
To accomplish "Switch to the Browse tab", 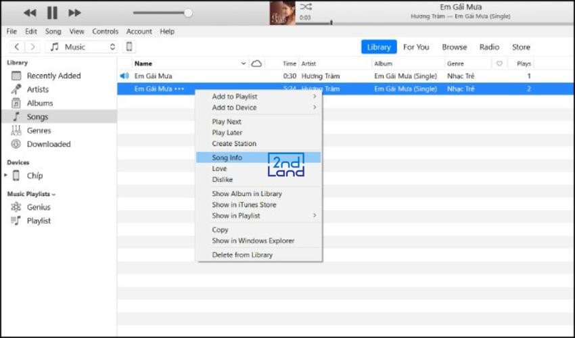I will 455,47.
